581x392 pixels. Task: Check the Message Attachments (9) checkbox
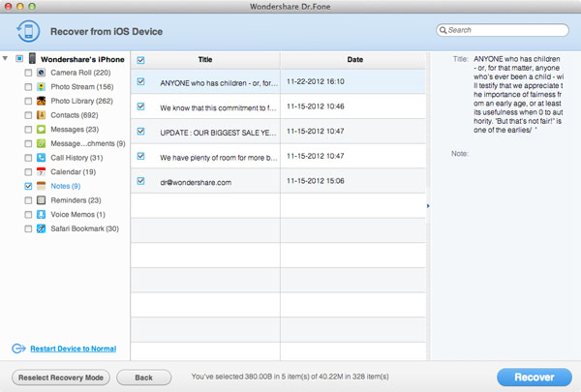28,143
